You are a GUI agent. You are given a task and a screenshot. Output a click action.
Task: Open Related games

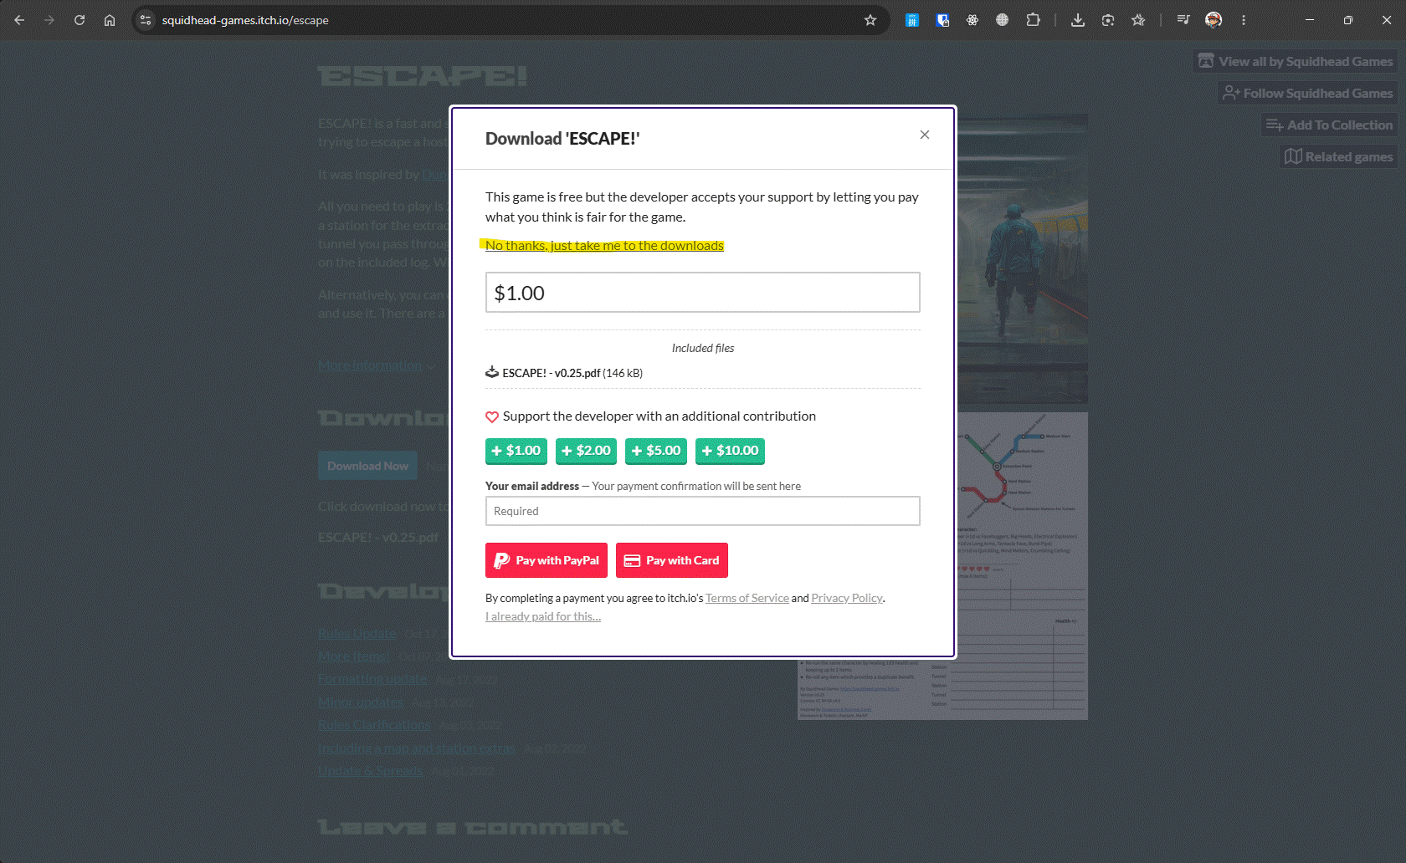tap(1338, 156)
